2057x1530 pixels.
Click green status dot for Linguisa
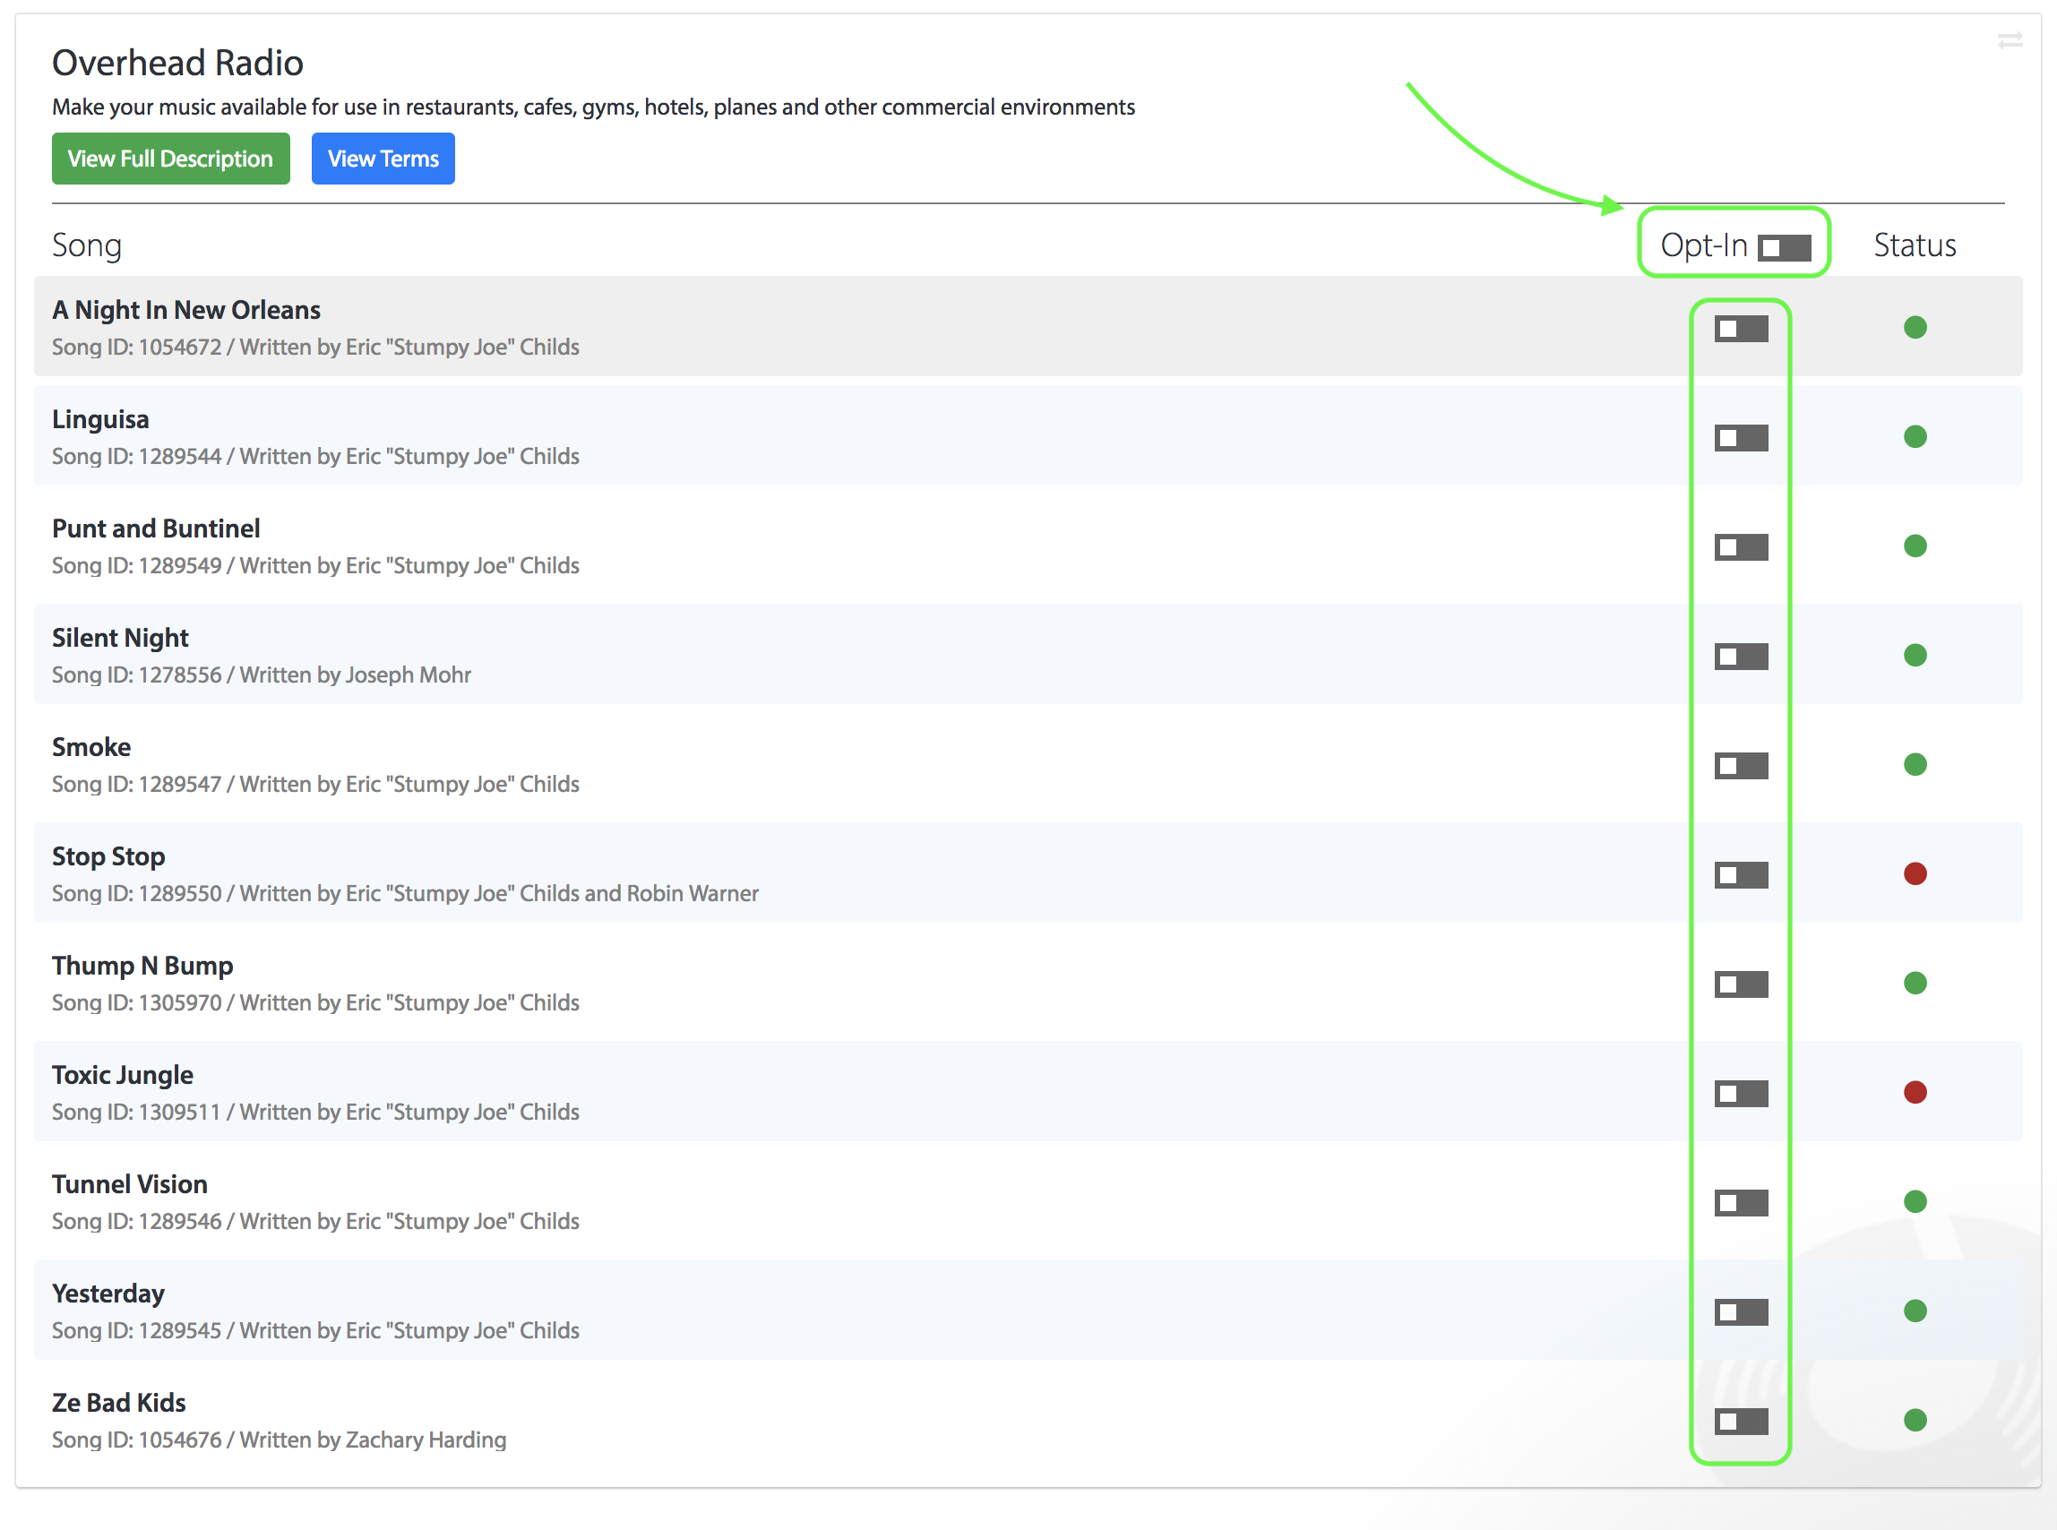point(1915,436)
